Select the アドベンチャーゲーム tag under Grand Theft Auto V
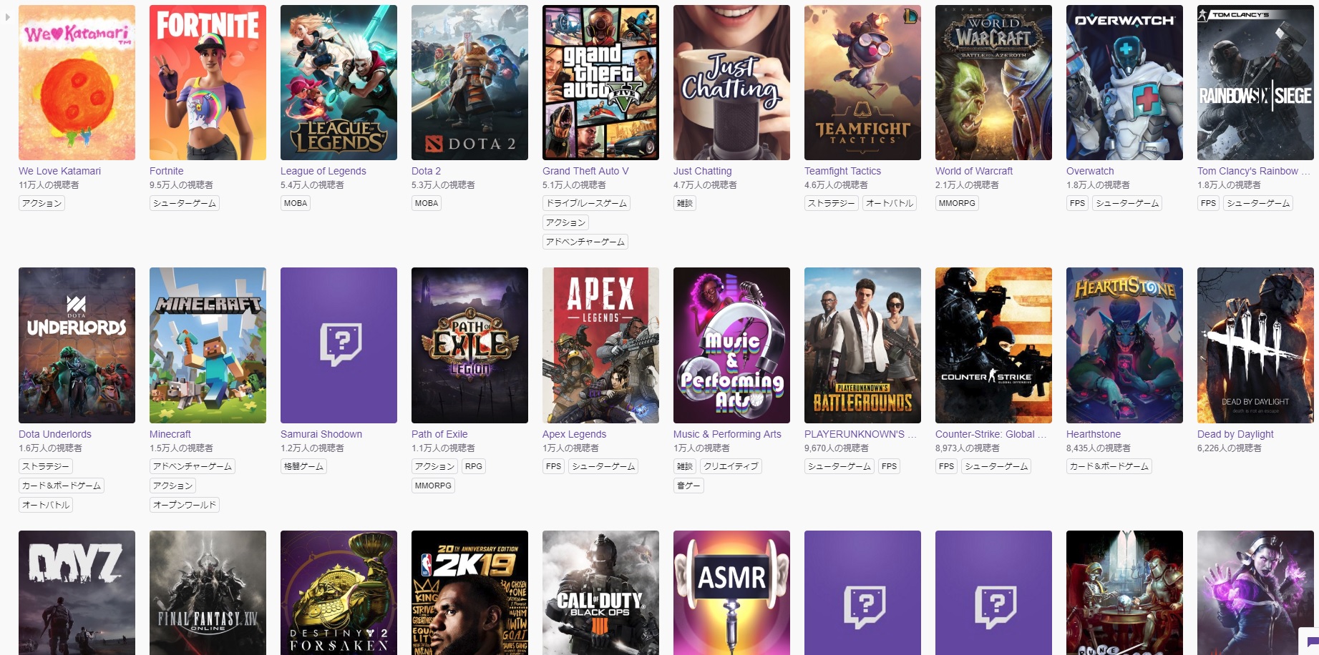Image resolution: width=1319 pixels, height=655 pixels. [x=585, y=242]
